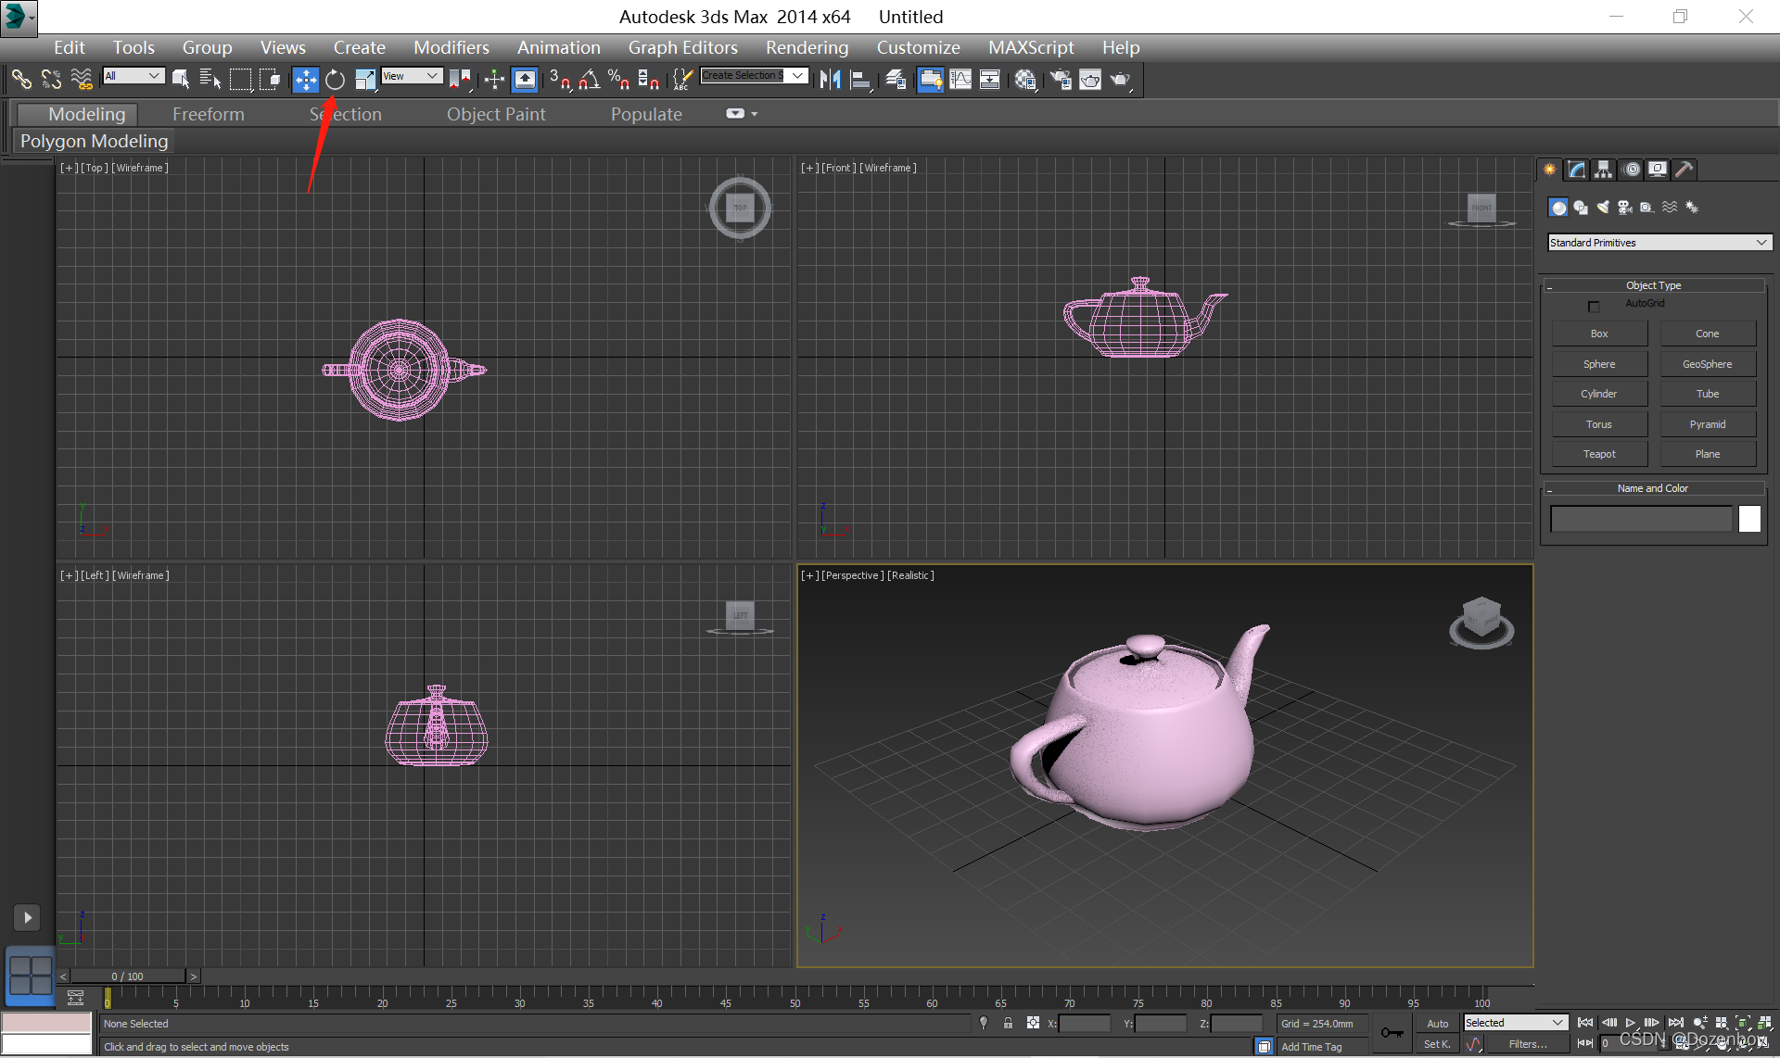Click the Select and Uniform Scale tool
The width and height of the screenshot is (1780, 1058).
pos(365,81)
